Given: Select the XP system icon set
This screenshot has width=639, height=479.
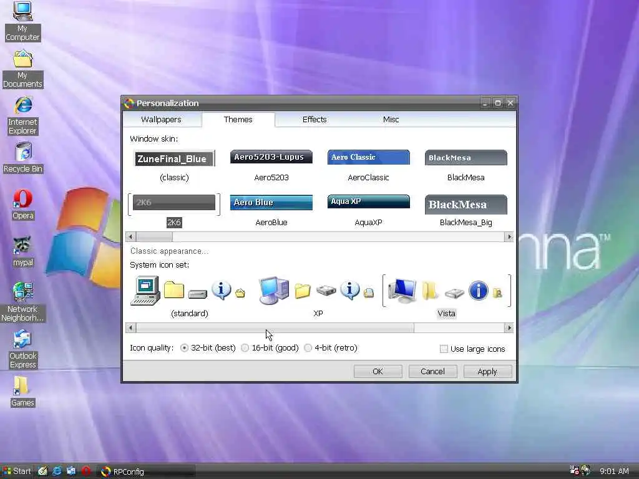Looking at the screenshot, I should click(318, 296).
